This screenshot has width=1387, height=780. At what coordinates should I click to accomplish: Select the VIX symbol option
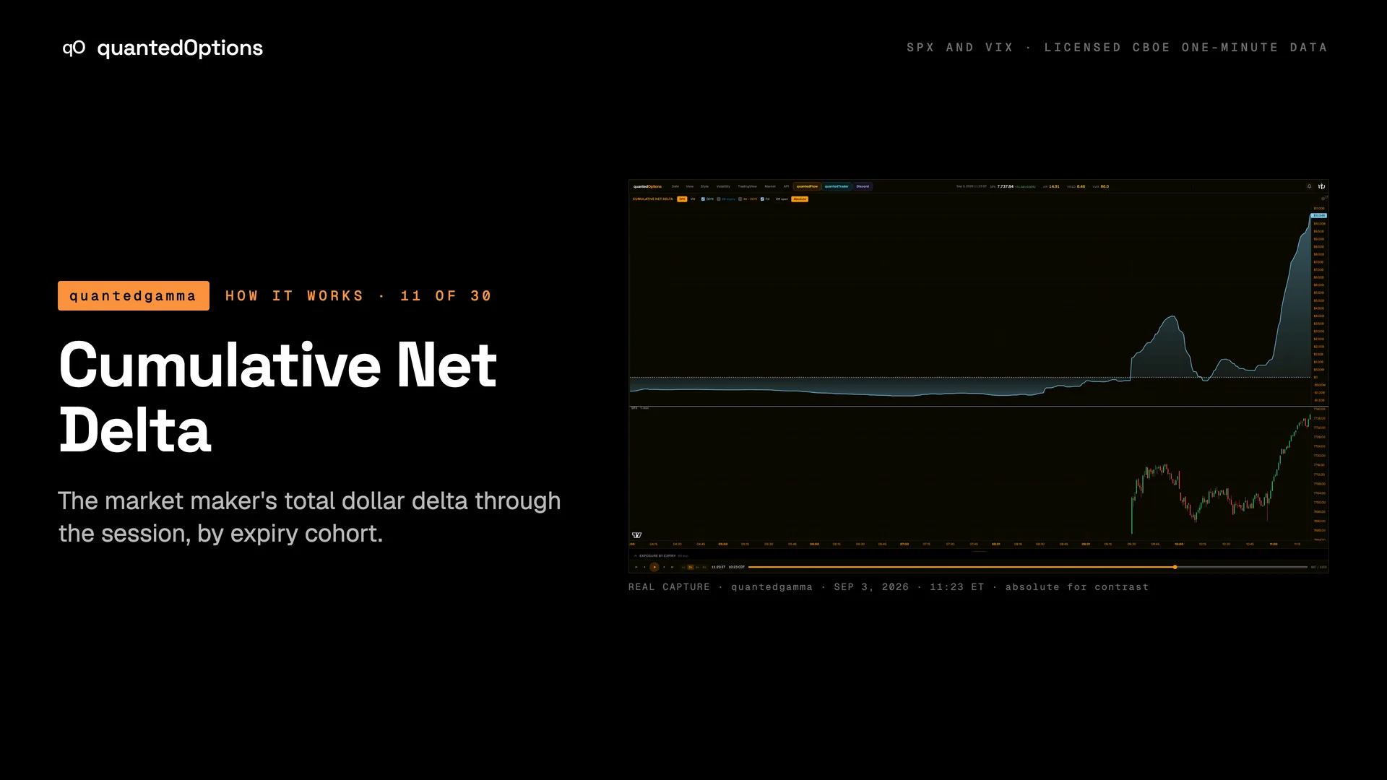pyautogui.click(x=693, y=199)
